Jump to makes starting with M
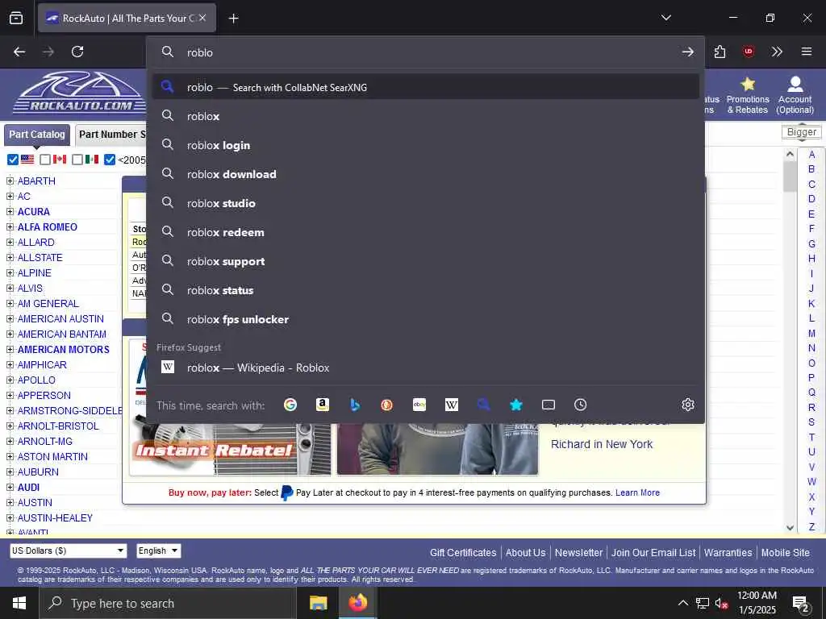The width and height of the screenshot is (826, 619). (x=811, y=333)
